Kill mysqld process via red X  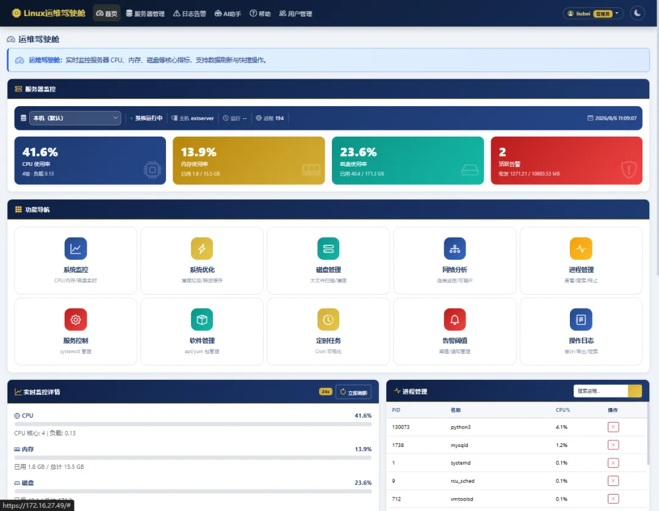613,445
